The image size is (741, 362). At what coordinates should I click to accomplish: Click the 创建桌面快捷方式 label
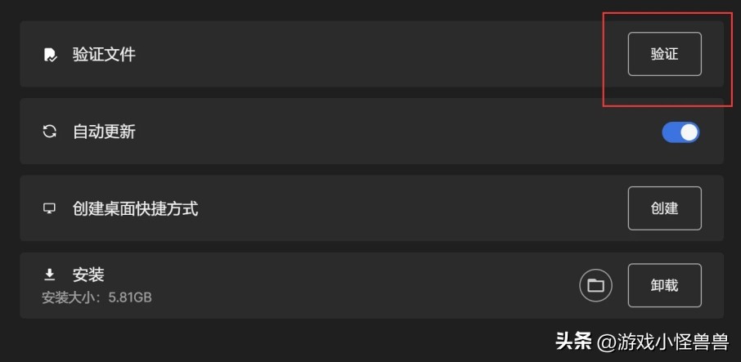[x=135, y=208]
